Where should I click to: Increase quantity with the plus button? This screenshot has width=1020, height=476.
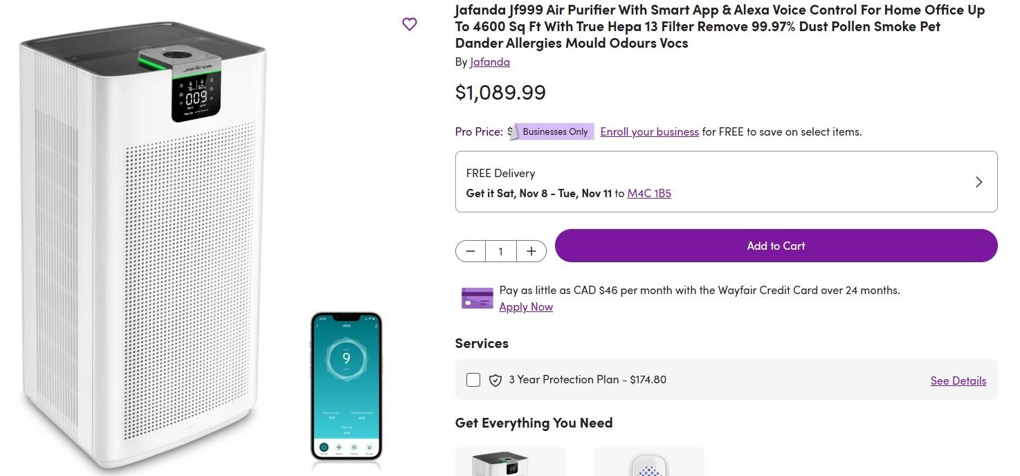(531, 251)
